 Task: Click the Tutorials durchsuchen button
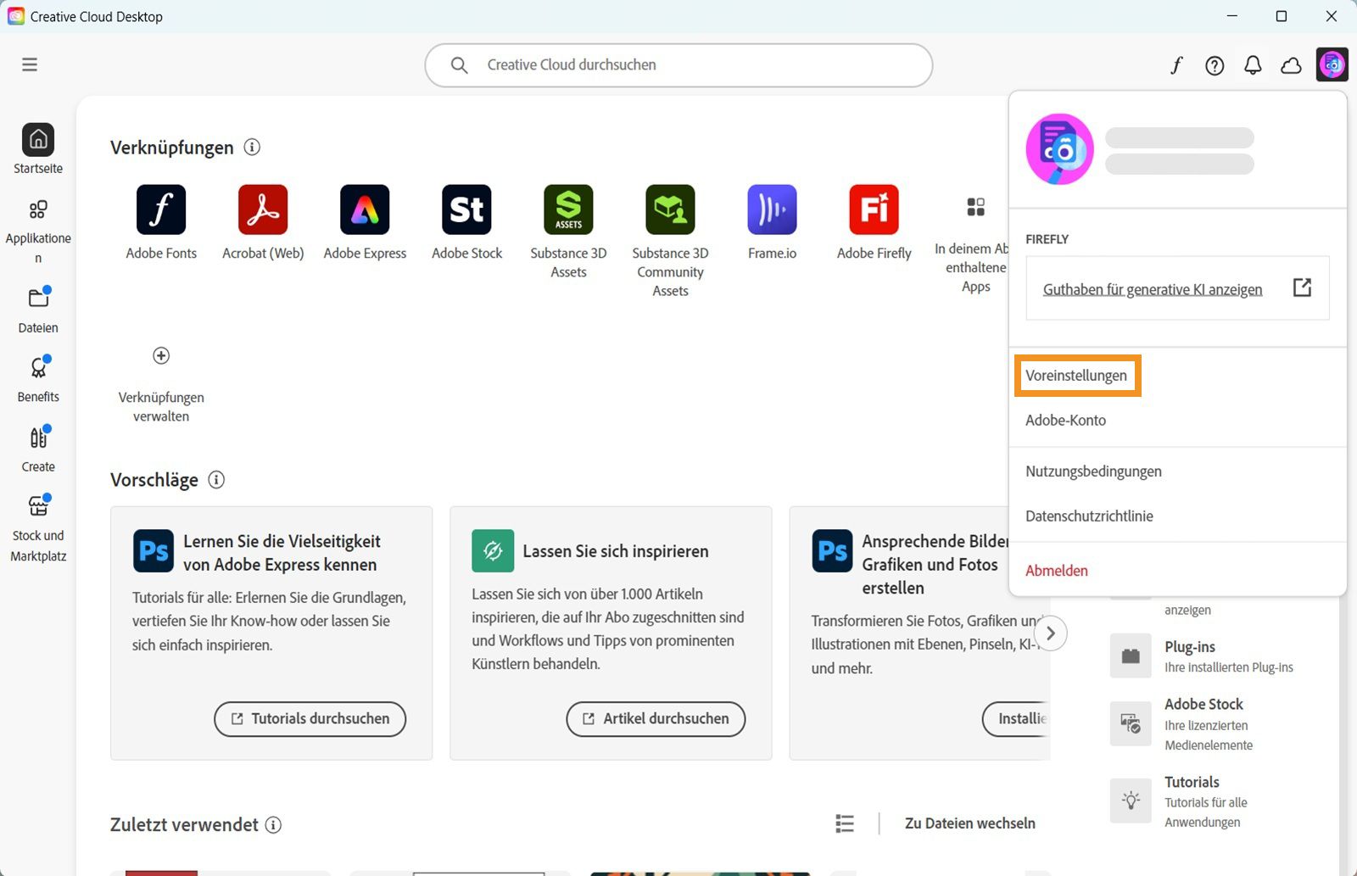[x=310, y=719]
